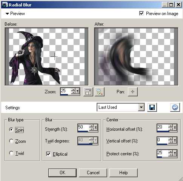183x181 pixels.
Task: Open Help for Radial Blur
Action: point(123,173)
